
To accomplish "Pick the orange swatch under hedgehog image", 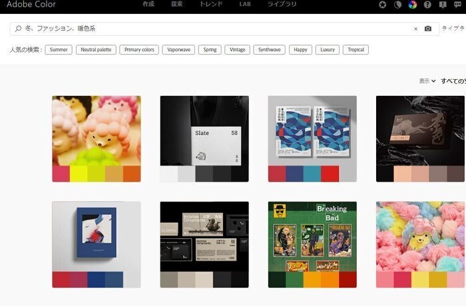I will (x=132, y=174).
